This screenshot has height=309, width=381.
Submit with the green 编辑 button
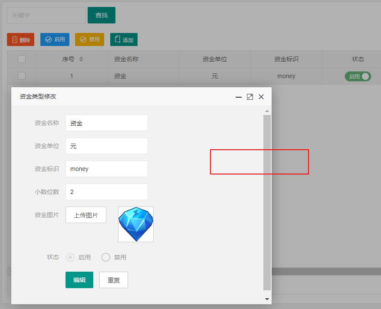79,280
